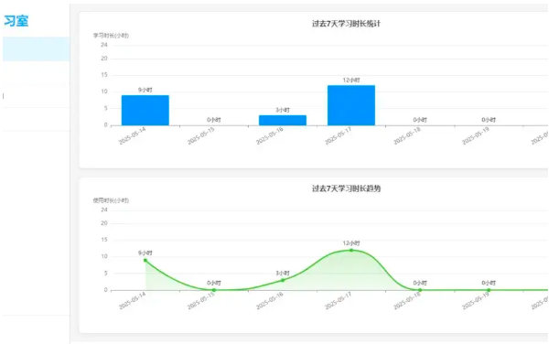Click the 24 tick on the bar chart y-axis

coord(104,45)
